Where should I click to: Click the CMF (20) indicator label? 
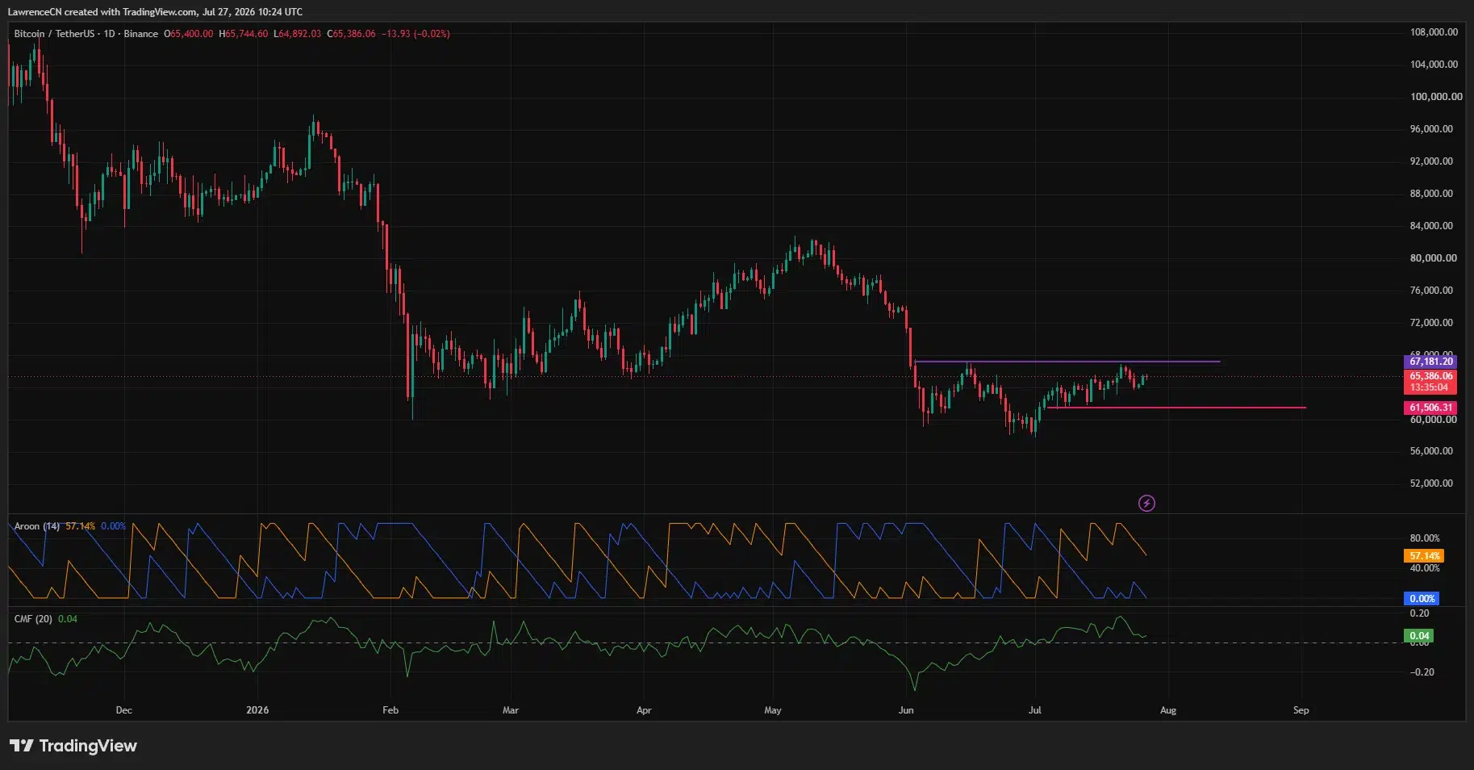[33, 619]
